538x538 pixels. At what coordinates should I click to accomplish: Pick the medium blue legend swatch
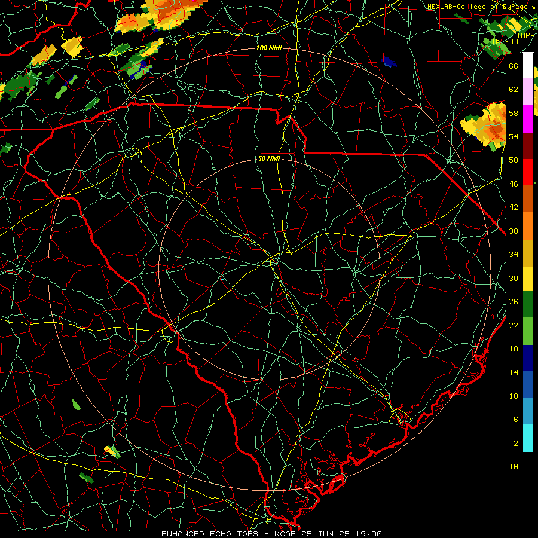(x=528, y=384)
